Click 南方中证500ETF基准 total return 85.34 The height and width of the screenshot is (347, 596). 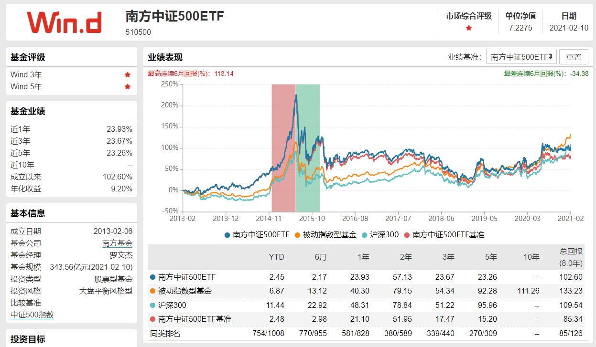(574, 319)
